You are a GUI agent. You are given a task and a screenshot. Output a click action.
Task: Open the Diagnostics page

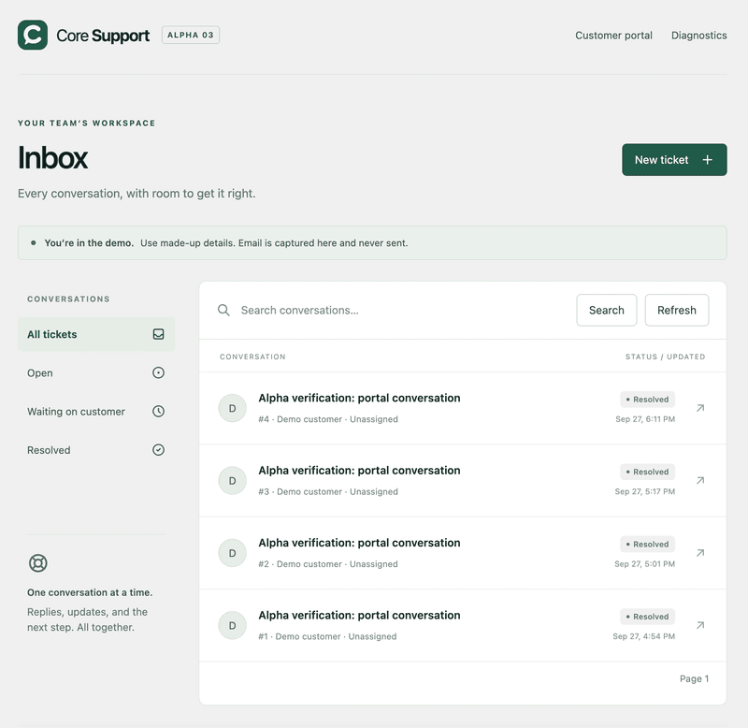click(x=698, y=36)
